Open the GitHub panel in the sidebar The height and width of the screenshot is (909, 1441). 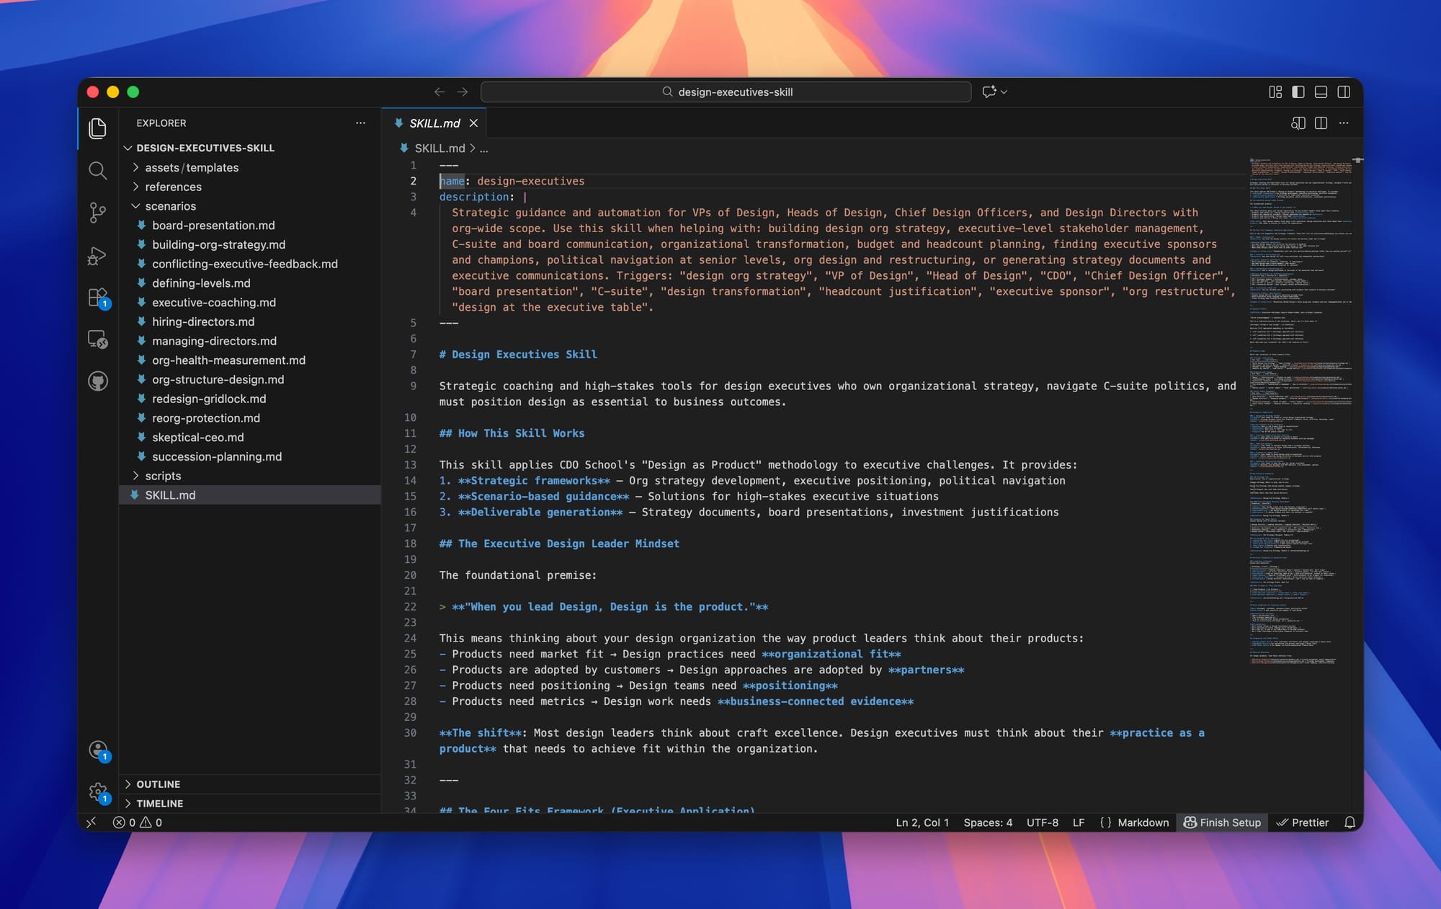click(x=98, y=381)
